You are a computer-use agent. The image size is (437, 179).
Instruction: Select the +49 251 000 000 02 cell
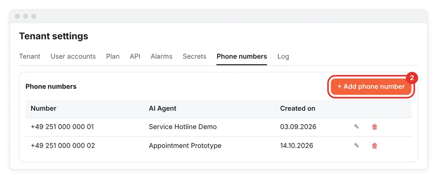(x=63, y=146)
